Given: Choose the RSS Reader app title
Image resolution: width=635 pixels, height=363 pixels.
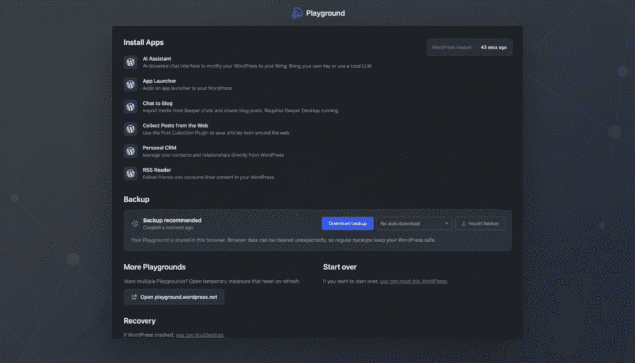Looking at the screenshot, I should 156,170.
